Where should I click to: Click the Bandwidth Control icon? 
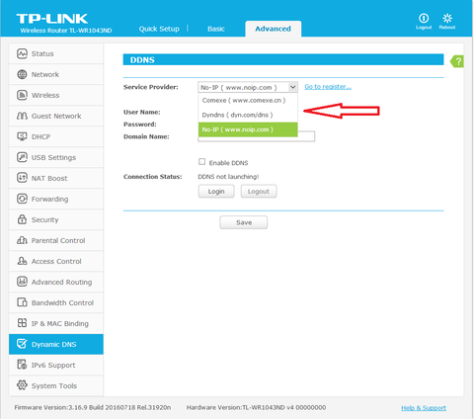22,302
